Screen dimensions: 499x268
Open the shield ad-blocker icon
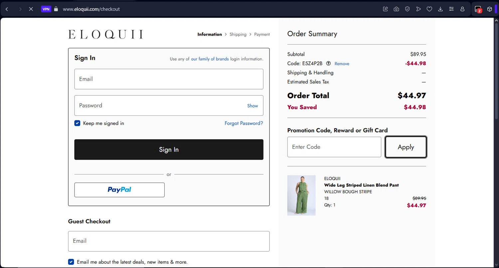(407, 9)
